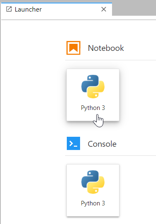Image resolution: width=156 pixels, height=224 pixels.
Task: Click the orange Notebook bookmark icon
Action: [73, 48]
